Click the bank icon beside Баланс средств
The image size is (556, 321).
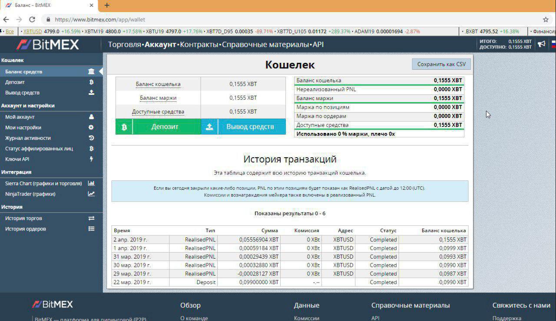(x=91, y=71)
